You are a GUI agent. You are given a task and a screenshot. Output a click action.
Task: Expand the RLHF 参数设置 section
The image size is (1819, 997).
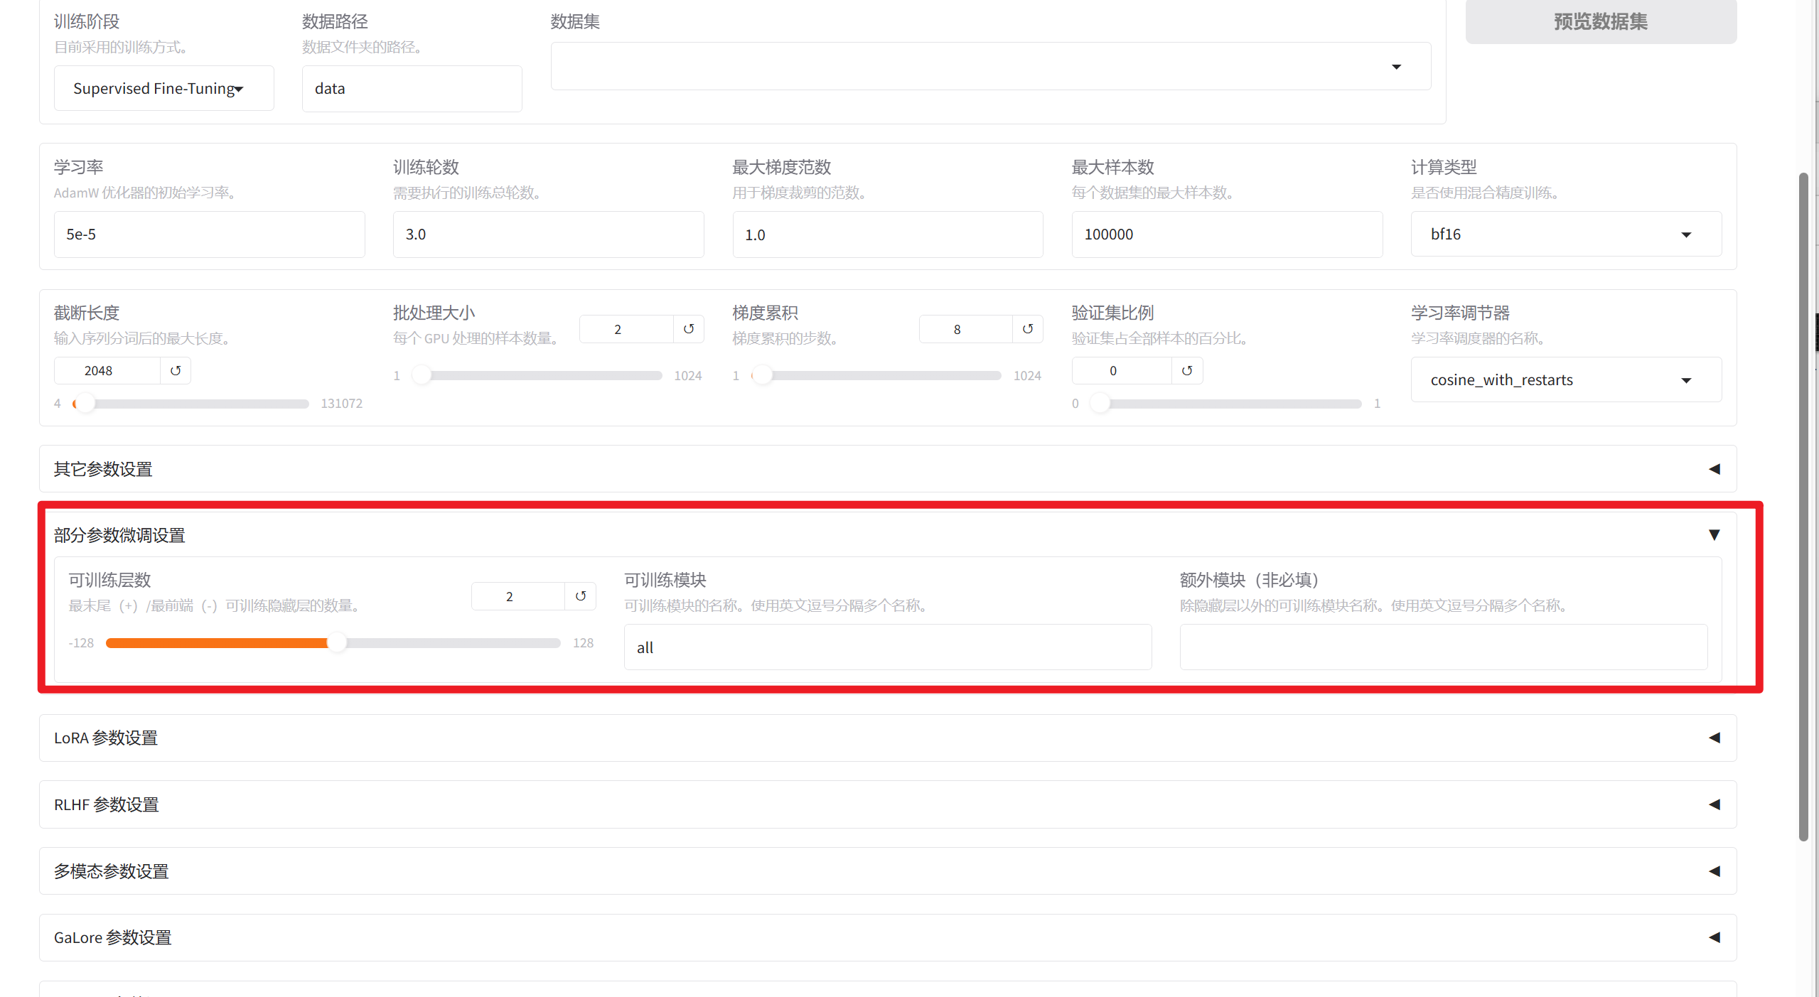[x=1714, y=804]
